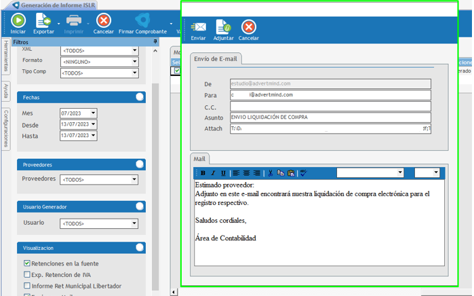474x296 pixels.
Task: Click the Iniciar play icon
Action: click(x=18, y=20)
